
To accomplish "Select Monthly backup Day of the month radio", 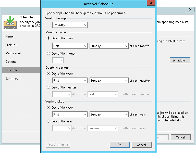I will pos(48,54).
